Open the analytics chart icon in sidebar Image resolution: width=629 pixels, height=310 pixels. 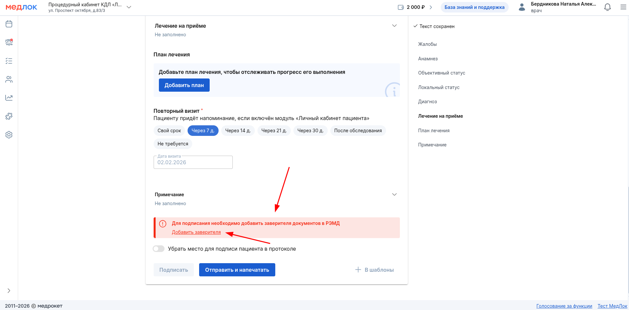click(9, 98)
